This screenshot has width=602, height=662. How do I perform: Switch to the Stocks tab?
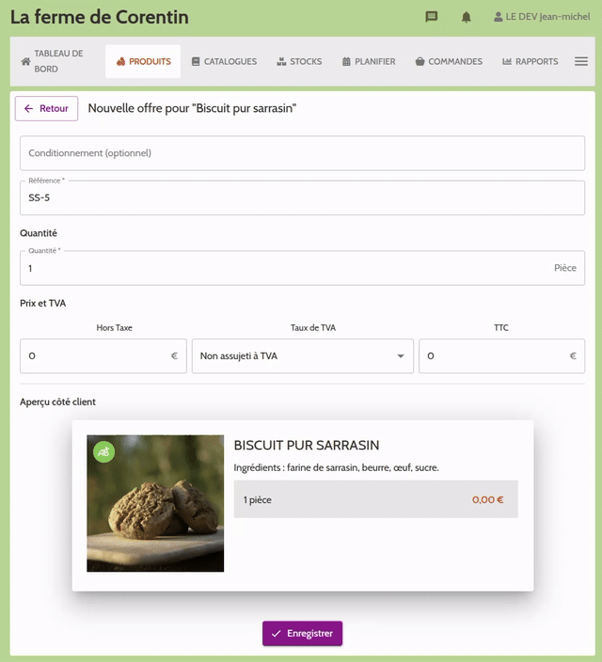[299, 61]
